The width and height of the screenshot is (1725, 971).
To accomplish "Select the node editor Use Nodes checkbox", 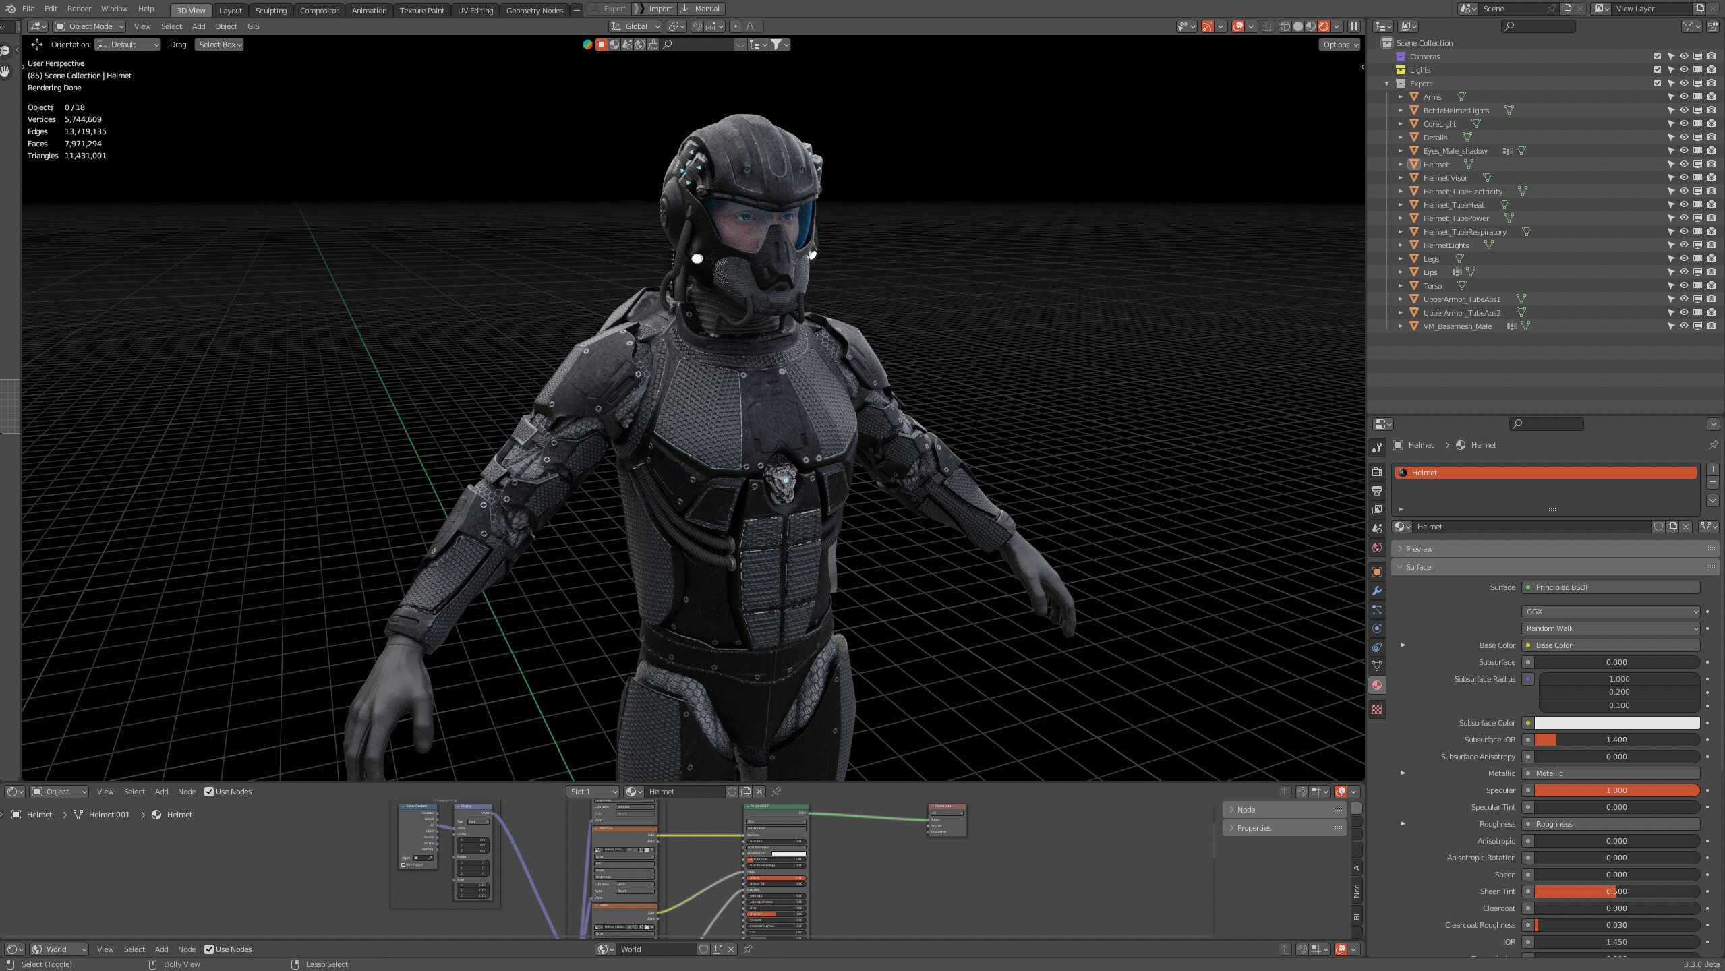I will 208,791.
